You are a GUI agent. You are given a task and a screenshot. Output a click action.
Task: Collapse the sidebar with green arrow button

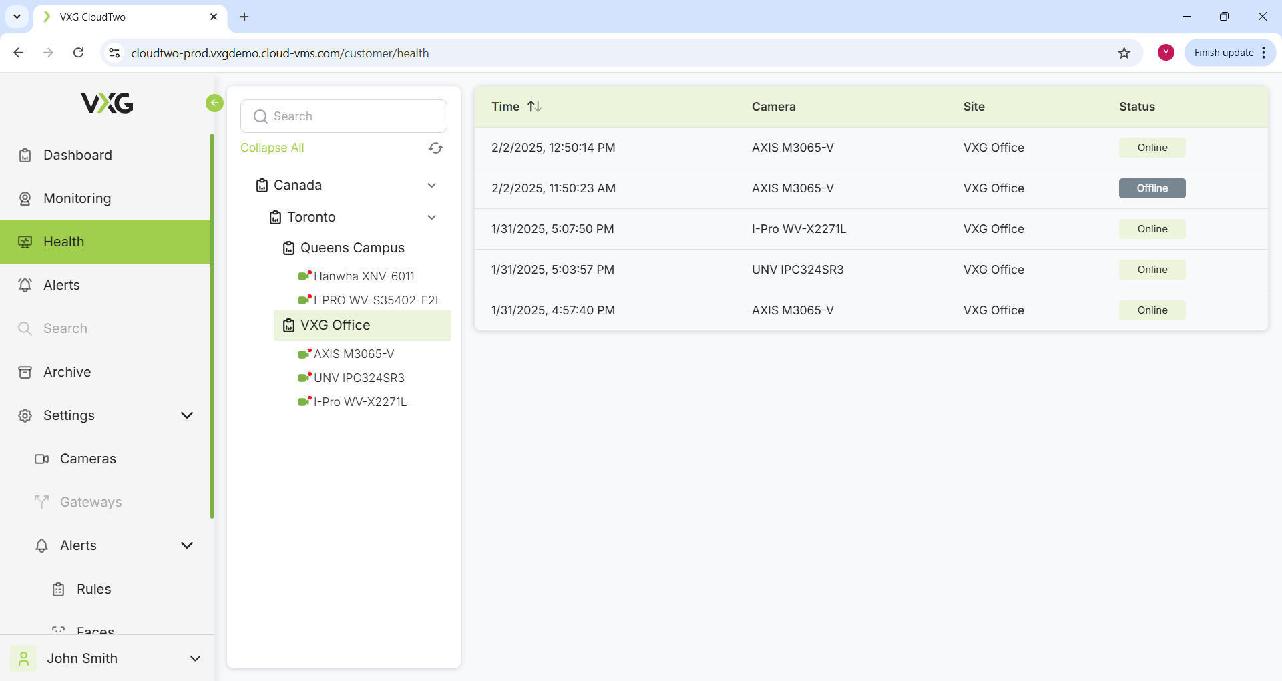coord(214,103)
